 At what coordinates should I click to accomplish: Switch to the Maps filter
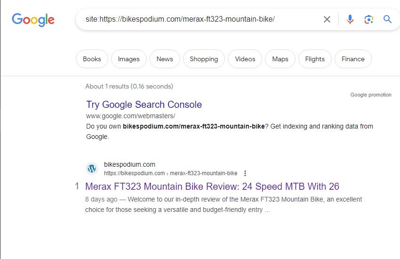(280, 59)
